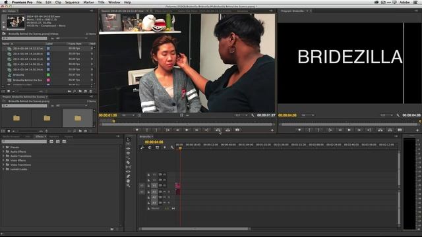
Task: Select the Slide tool
Action: pos(129,171)
